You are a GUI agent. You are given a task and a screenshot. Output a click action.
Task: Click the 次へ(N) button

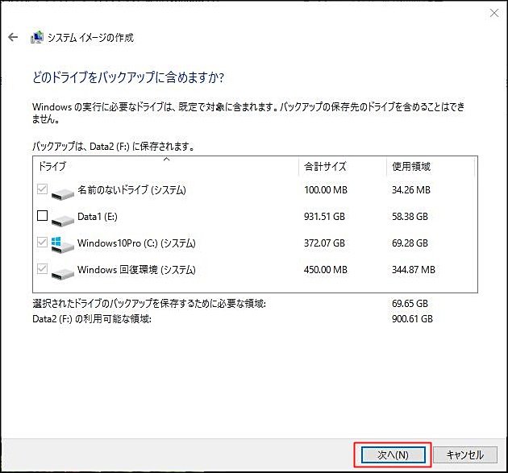coord(393,455)
